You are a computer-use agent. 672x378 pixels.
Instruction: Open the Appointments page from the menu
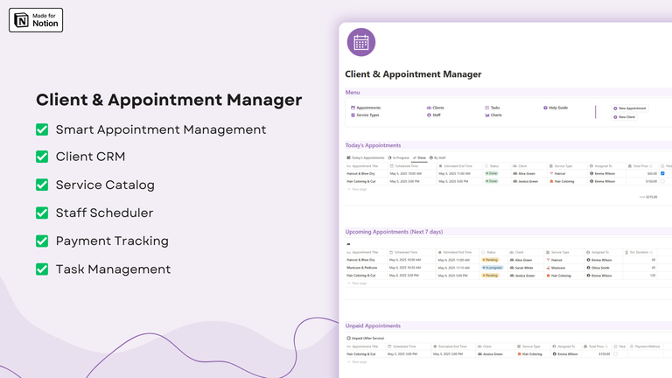pos(367,108)
